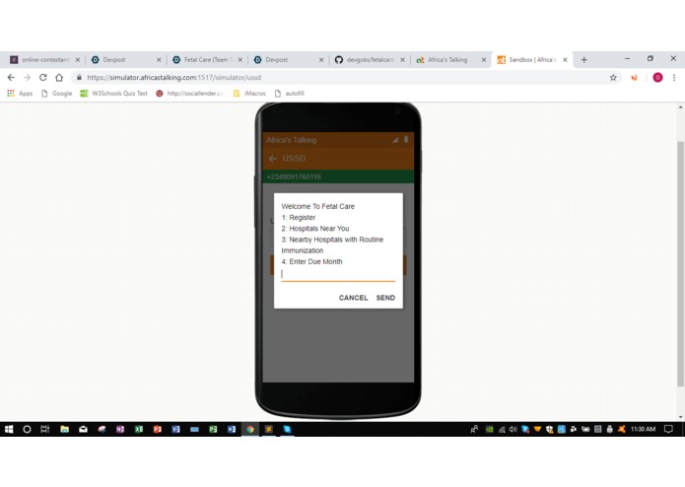Open the Apps bookmarks shortcut
685x487 pixels.
20,93
